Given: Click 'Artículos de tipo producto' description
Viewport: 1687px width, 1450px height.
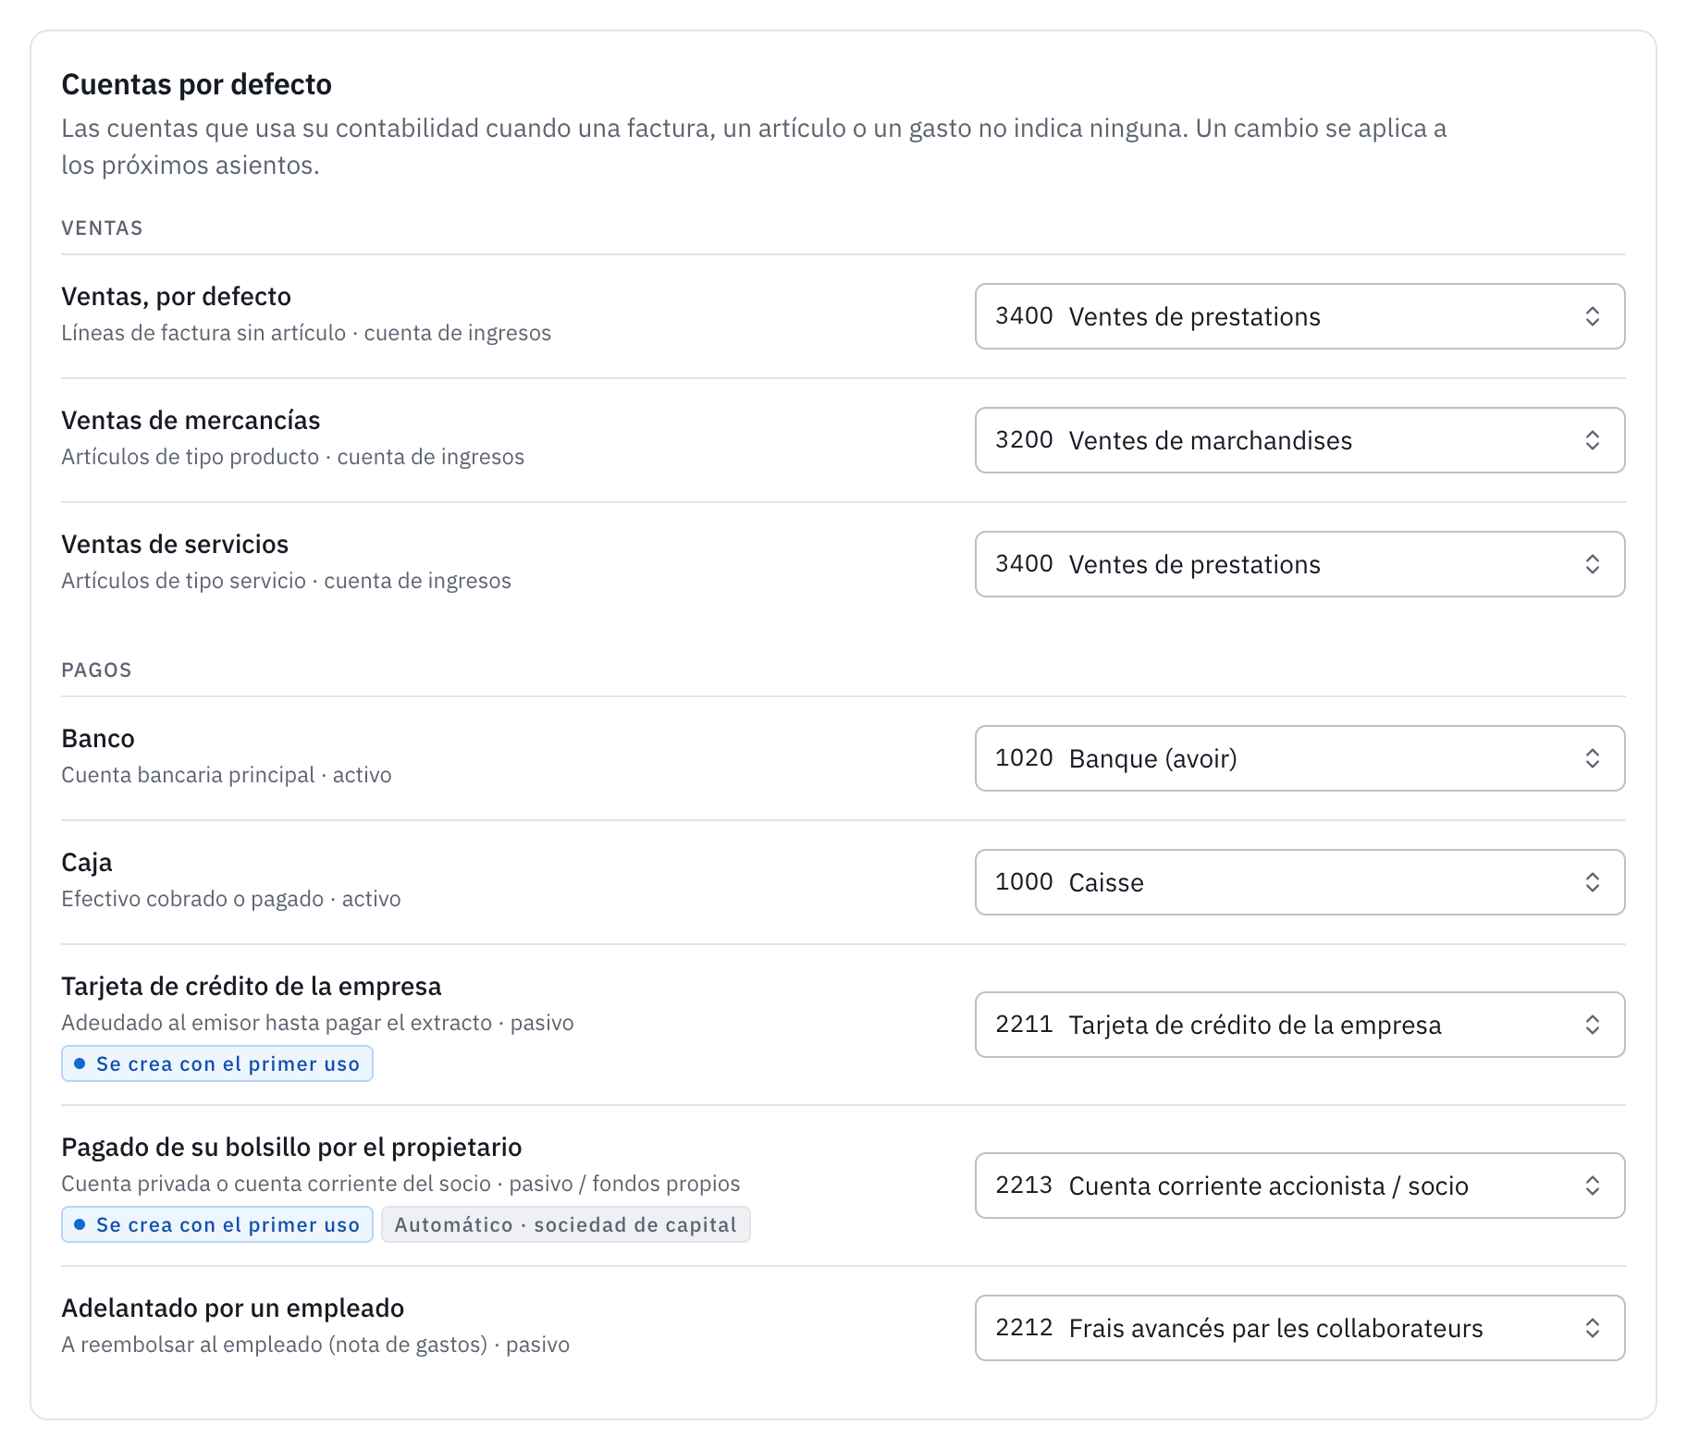Looking at the screenshot, I should (190, 457).
